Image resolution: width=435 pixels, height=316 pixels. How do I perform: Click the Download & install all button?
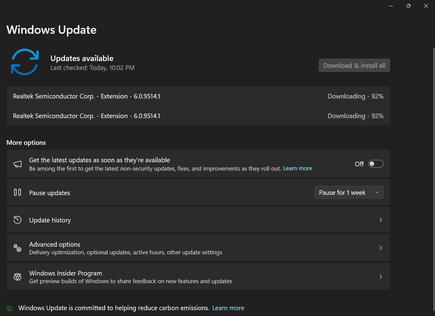click(354, 65)
